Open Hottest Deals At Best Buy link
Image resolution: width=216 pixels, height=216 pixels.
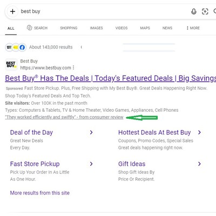(154, 132)
